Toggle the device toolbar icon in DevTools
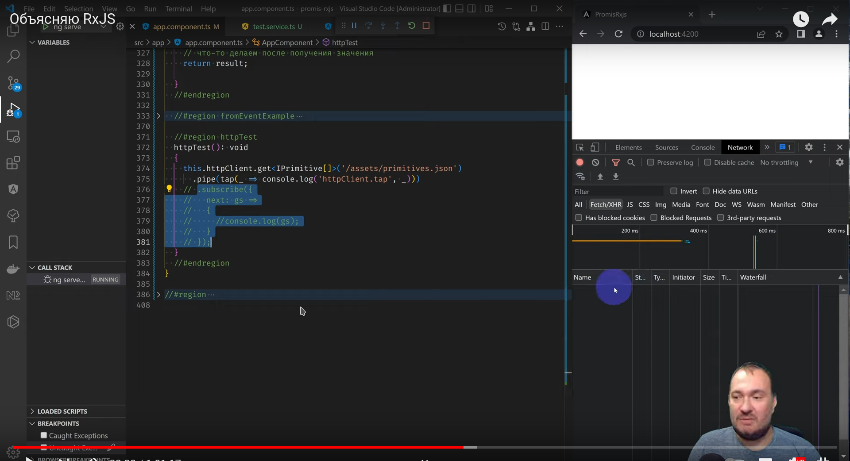The height and width of the screenshot is (461, 850). click(x=595, y=147)
